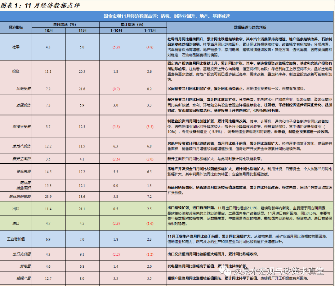Click the '商品房销售额' row label
335x286 pixels.
20,196
